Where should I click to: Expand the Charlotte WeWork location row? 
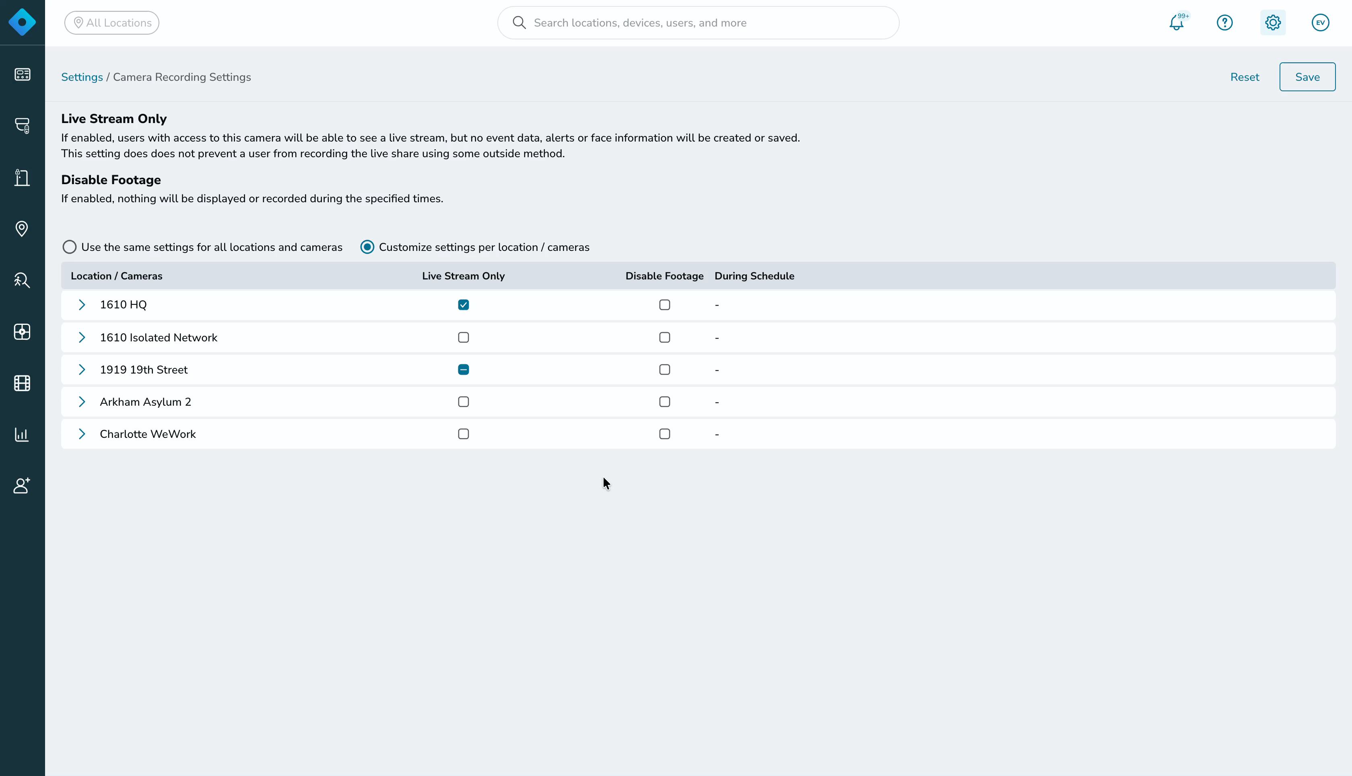82,434
